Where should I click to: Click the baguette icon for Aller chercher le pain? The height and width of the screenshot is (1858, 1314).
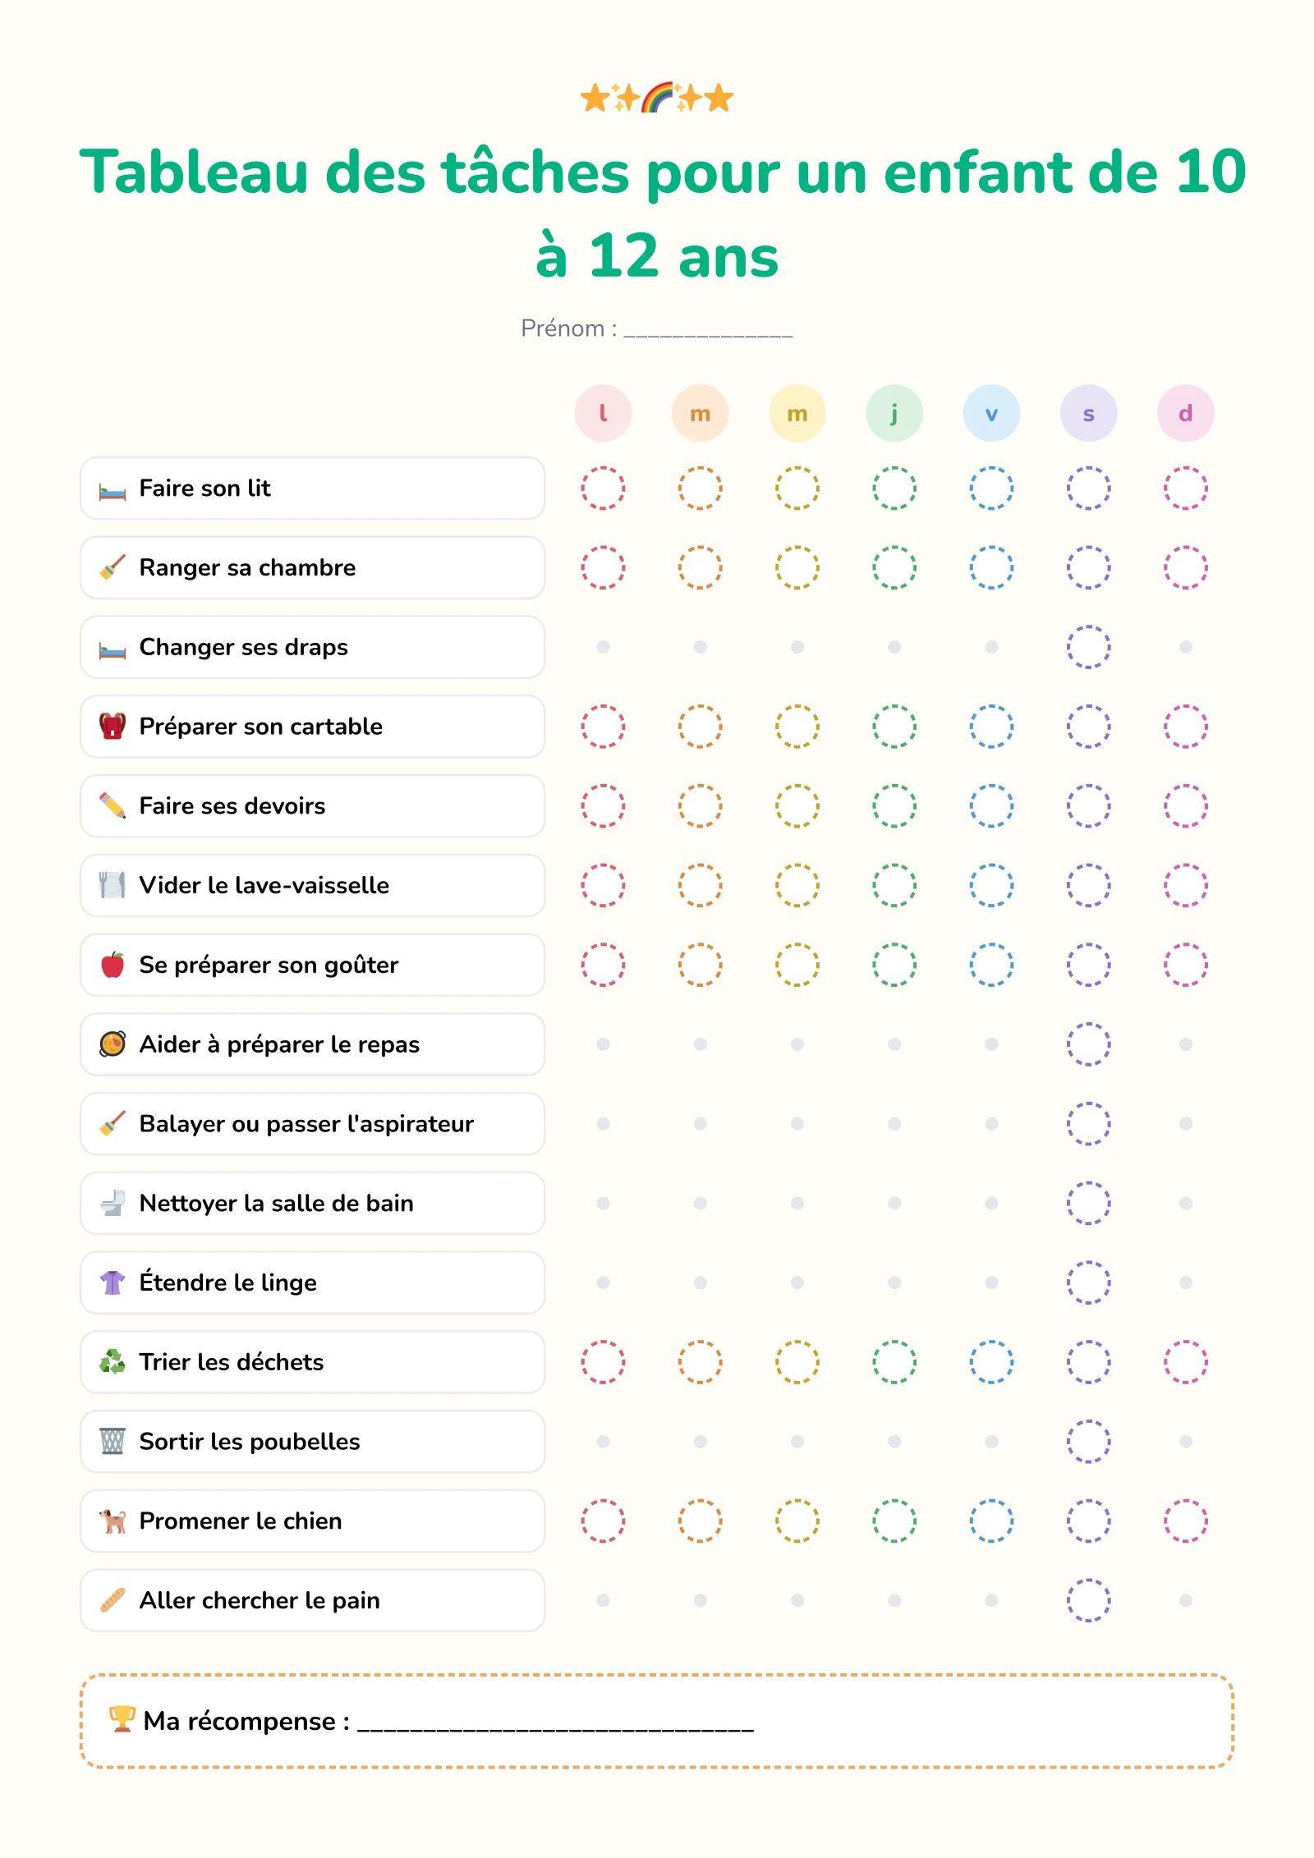coord(113,1600)
